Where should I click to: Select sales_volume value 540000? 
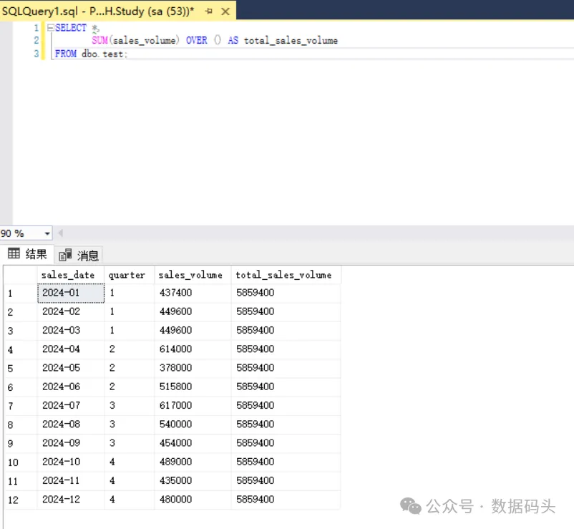point(193,424)
